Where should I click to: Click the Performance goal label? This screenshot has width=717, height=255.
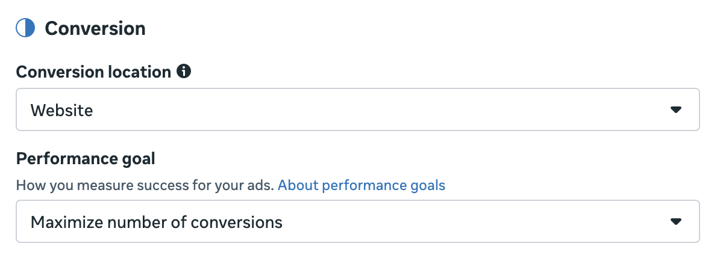point(85,159)
